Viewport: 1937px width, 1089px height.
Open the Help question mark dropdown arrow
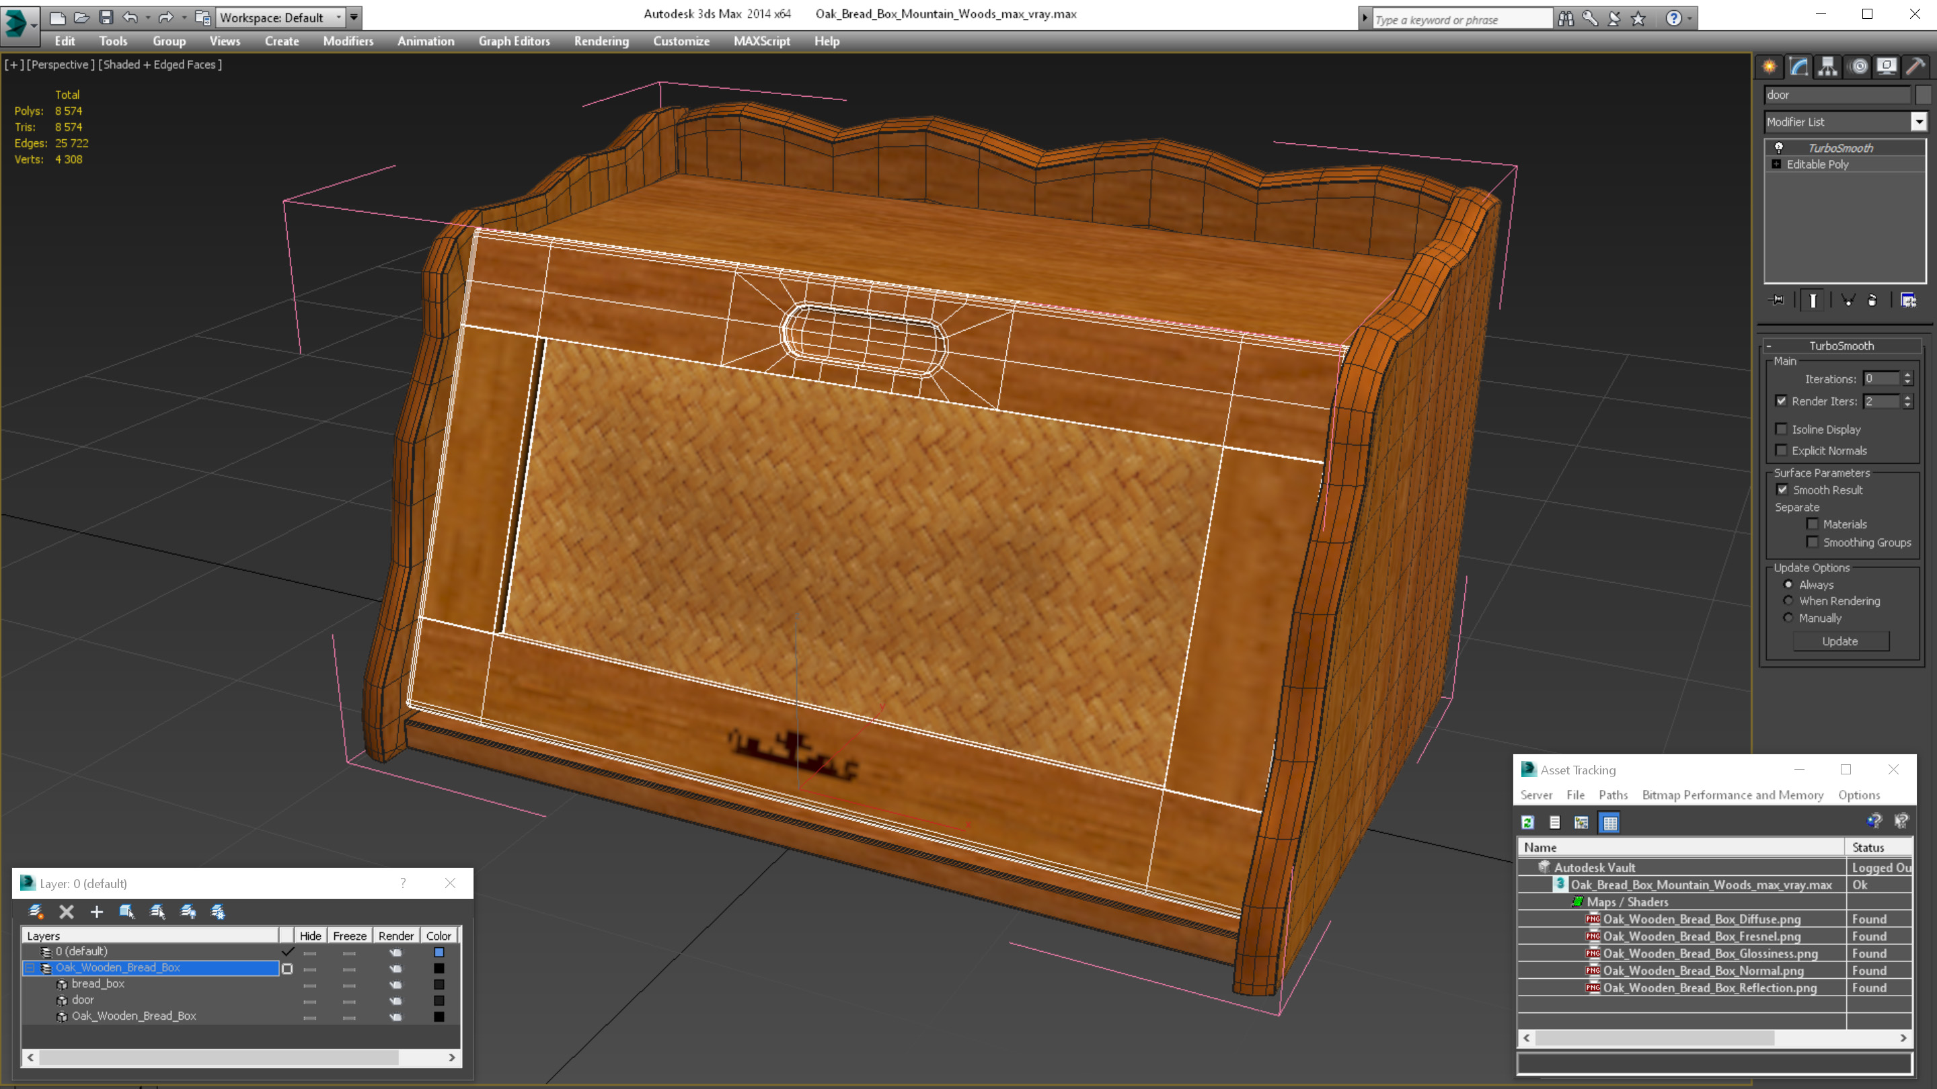coord(1689,19)
